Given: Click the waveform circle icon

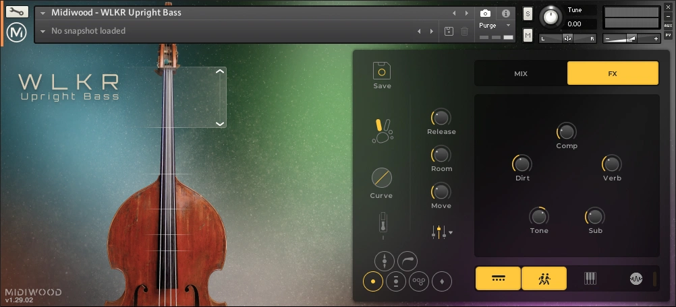Looking at the screenshot, I should click(x=636, y=278).
